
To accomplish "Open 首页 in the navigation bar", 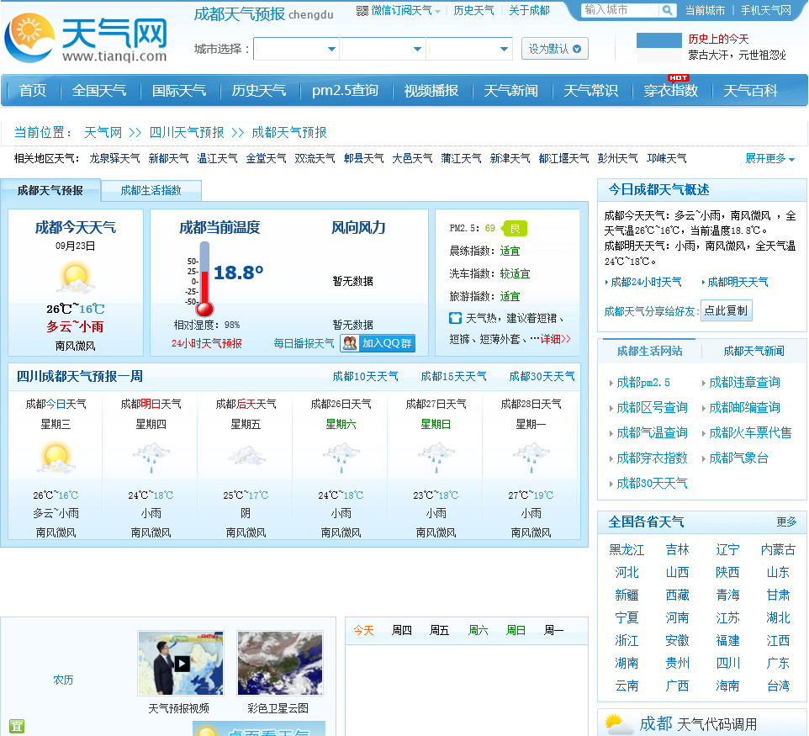I will tap(33, 91).
